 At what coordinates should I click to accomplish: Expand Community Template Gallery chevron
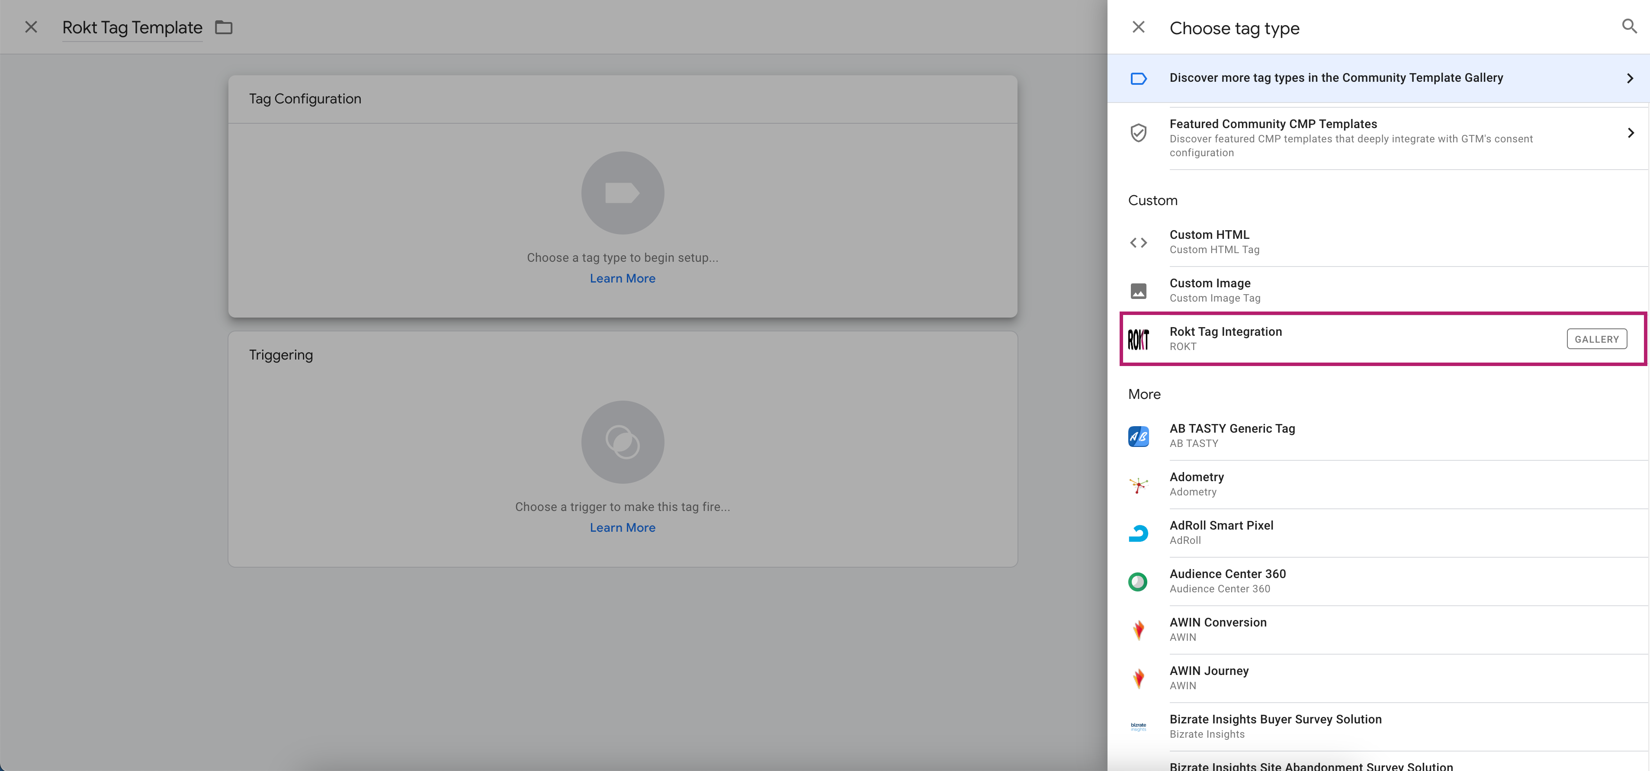point(1630,78)
